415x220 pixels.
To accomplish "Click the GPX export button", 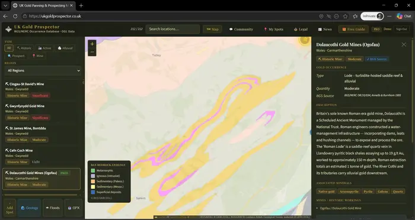I will 74,208.
